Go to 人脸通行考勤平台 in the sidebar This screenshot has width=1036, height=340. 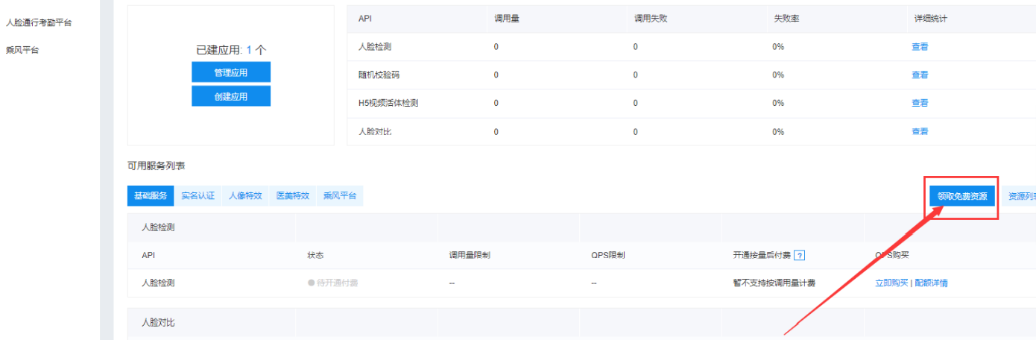pyautogui.click(x=39, y=22)
